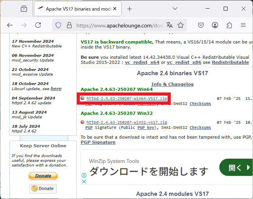Open tracking protection shield icon
This screenshot has width=253, height=199.
point(58,25)
